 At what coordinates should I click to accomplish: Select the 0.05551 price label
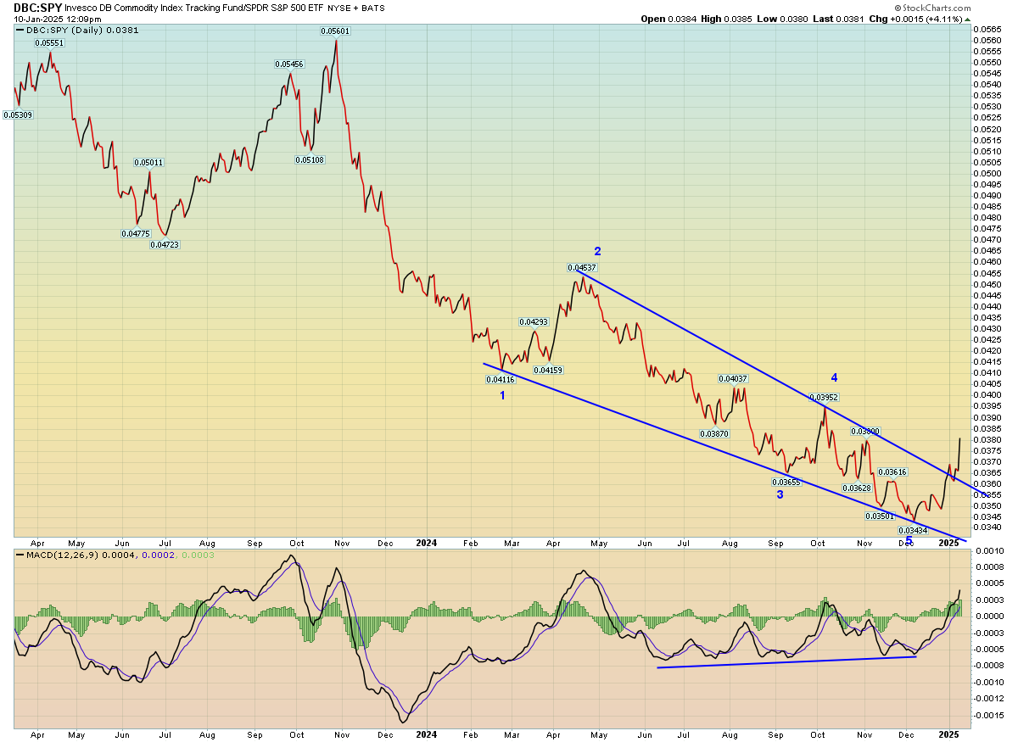click(x=48, y=42)
